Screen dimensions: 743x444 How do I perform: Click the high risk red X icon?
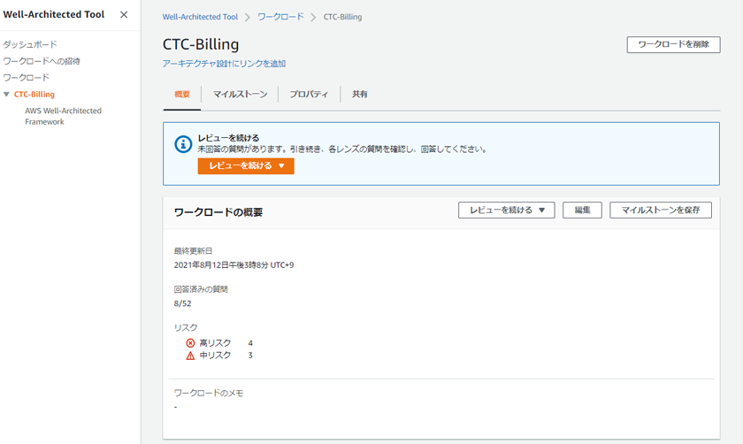click(190, 343)
